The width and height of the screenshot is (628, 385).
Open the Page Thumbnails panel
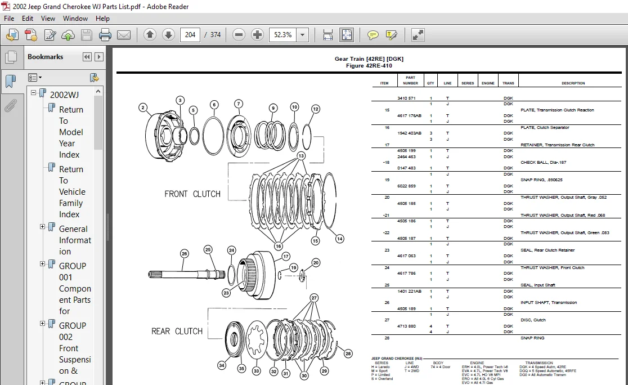point(11,57)
